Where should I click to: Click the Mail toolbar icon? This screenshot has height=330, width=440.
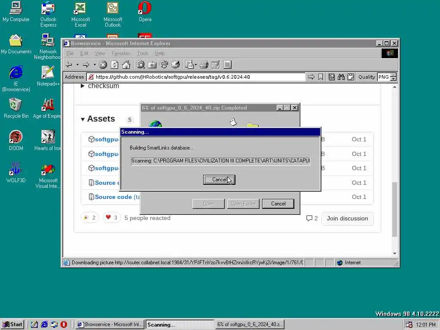pyautogui.click(x=189, y=65)
